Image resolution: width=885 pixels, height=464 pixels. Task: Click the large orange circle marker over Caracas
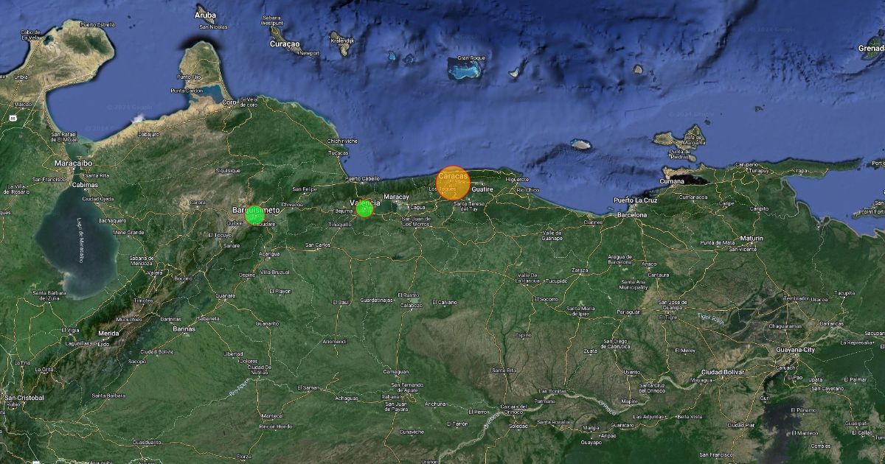(453, 183)
